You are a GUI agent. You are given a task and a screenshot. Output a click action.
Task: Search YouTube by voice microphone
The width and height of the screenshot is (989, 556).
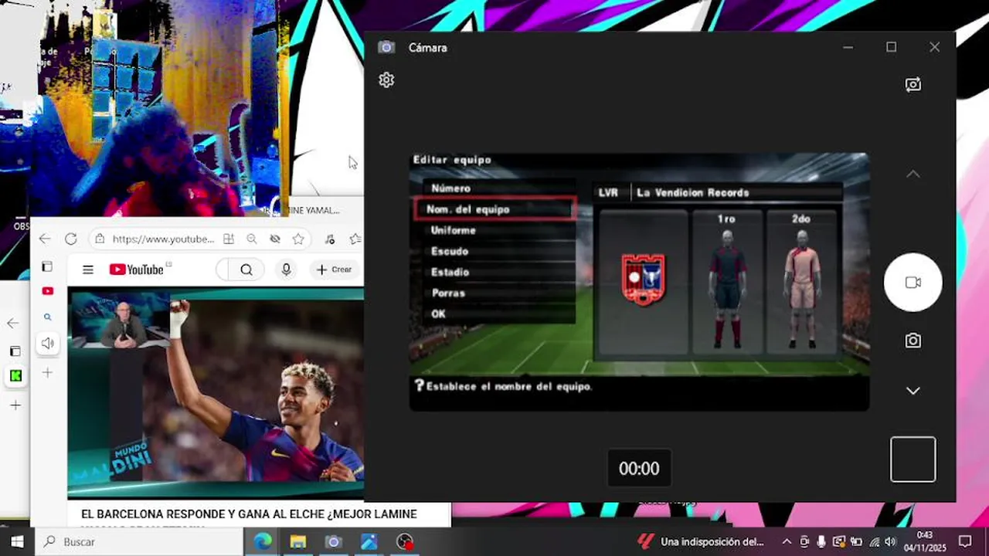286,270
